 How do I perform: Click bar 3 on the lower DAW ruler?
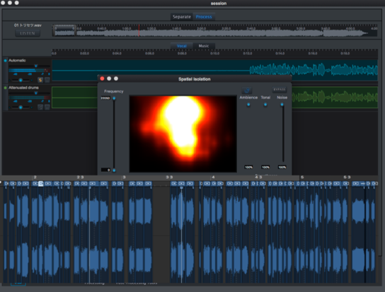click(124, 177)
